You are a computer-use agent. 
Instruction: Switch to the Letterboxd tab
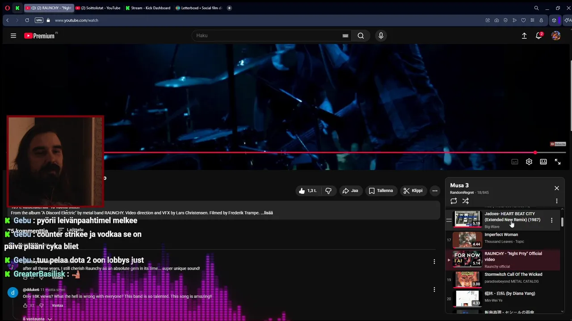[x=198, y=8]
